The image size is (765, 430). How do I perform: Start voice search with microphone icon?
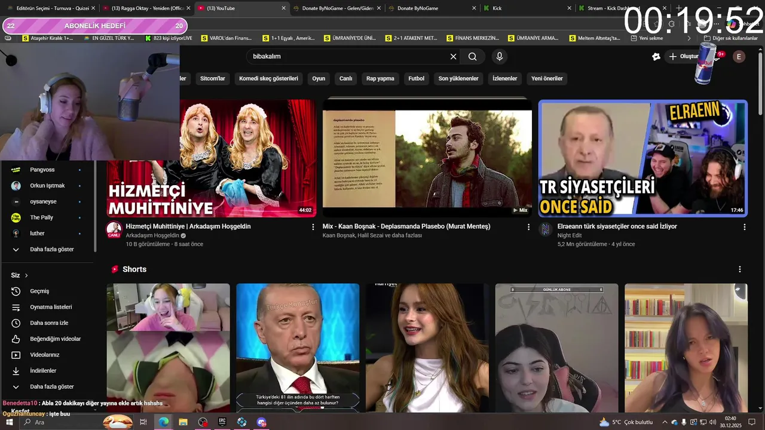[500, 57]
